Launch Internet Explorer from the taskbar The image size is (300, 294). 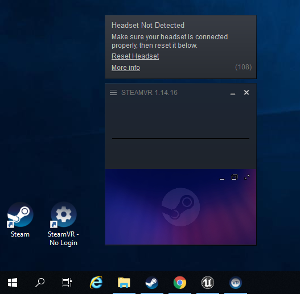point(96,282)
